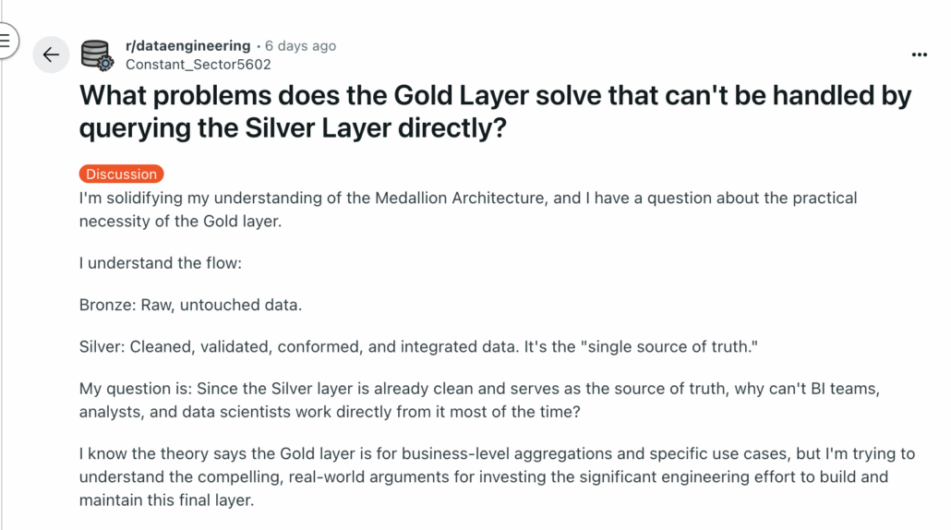This screenshot has height=530, width=951.
Task: Click the line "I understand the flow:"
Action: coord(160,263)
